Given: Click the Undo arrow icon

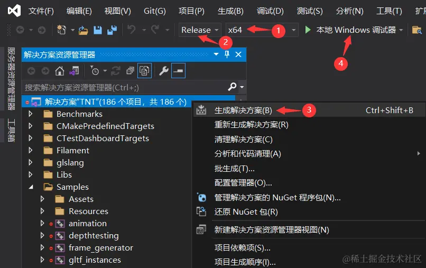Looking at the screenshot, I should click(x=132, y=30).
